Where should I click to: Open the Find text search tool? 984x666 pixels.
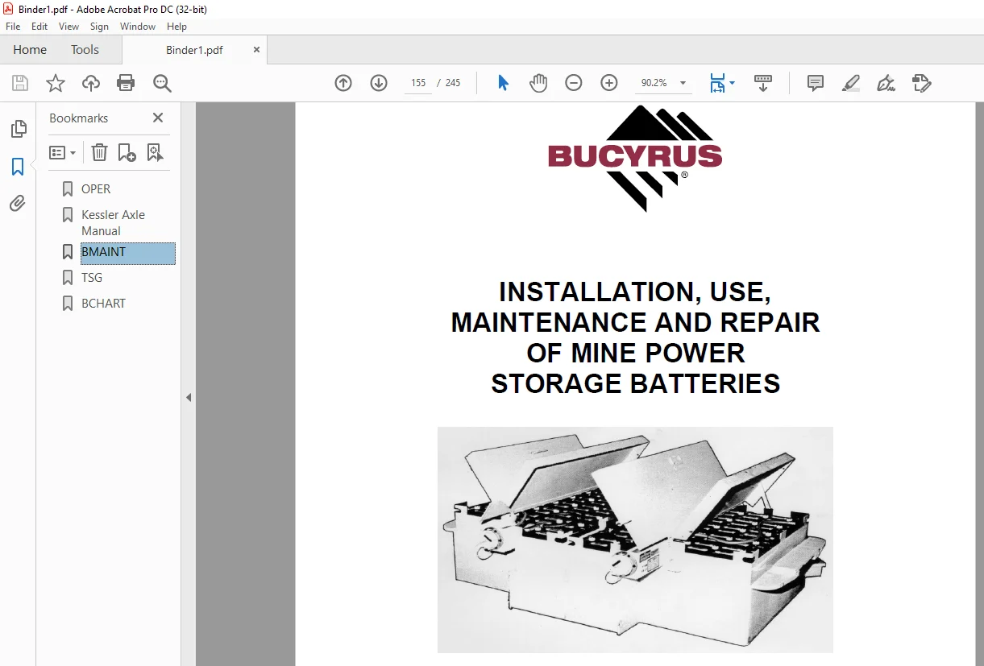(162, 83)
